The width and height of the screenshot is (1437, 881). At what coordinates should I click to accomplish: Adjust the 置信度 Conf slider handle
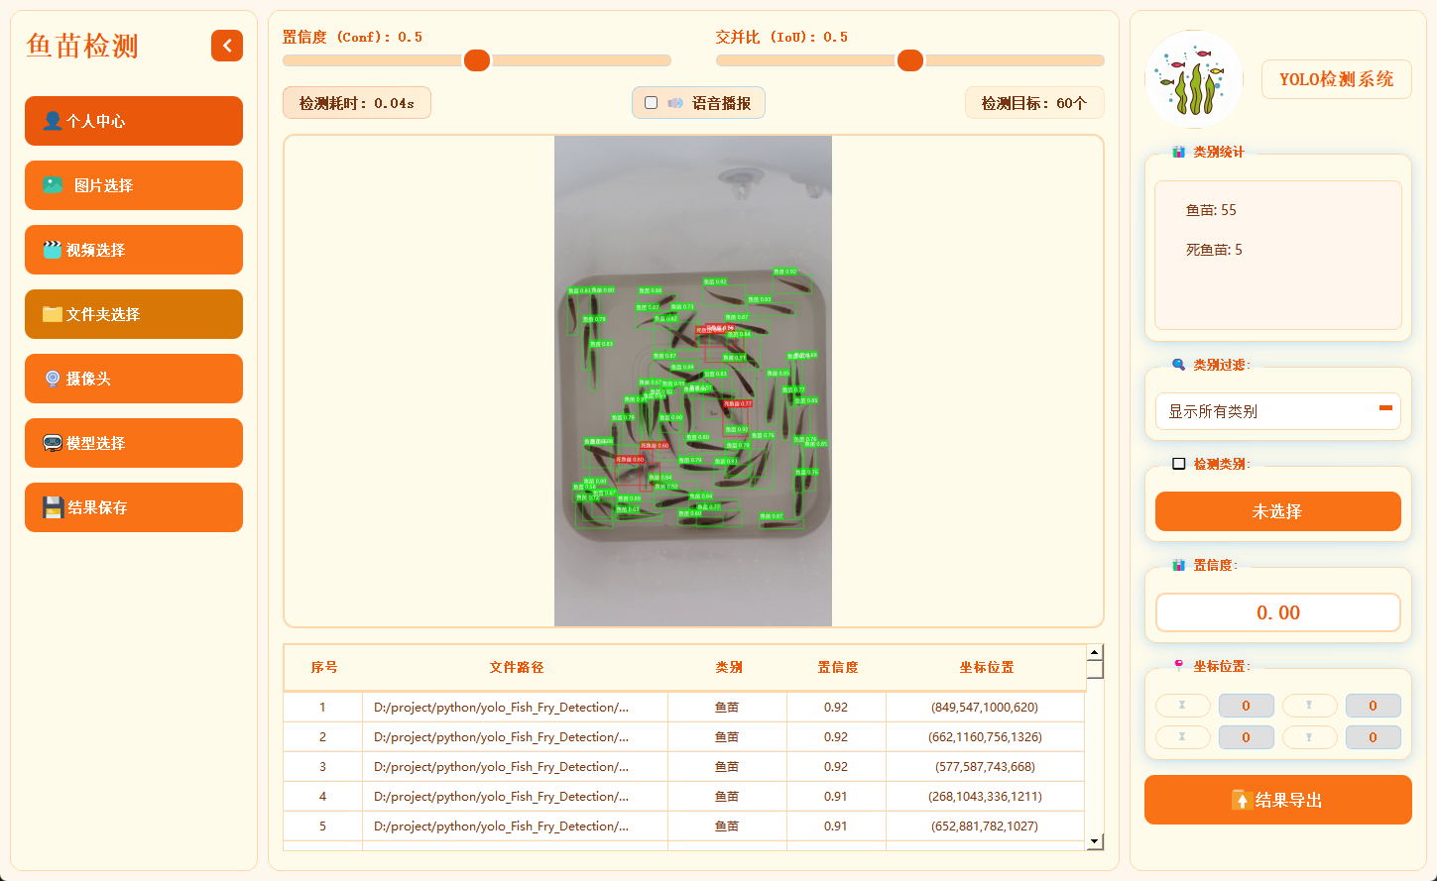pos(477,60)
